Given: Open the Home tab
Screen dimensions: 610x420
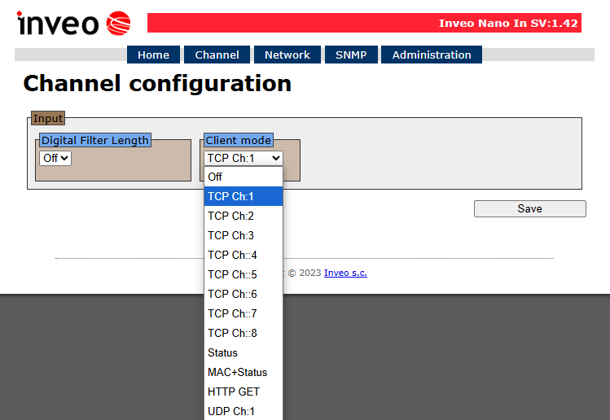Looking at the screenshot, I should point(153,55).
